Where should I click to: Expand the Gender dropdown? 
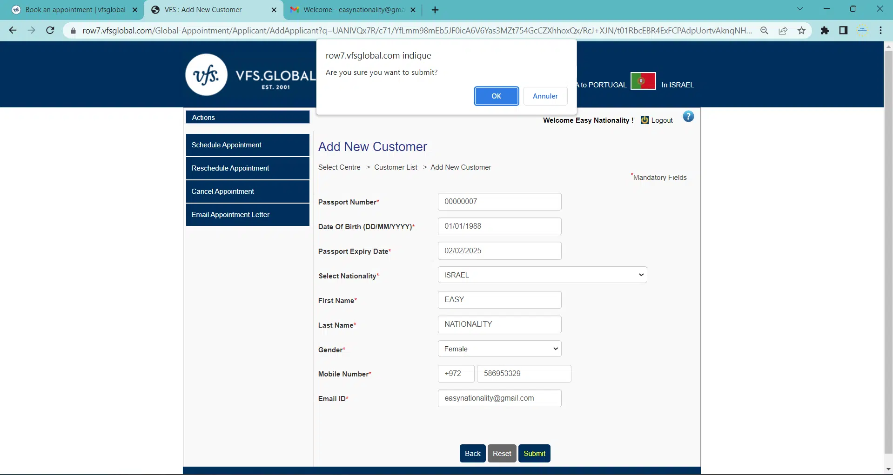point(499,349)
